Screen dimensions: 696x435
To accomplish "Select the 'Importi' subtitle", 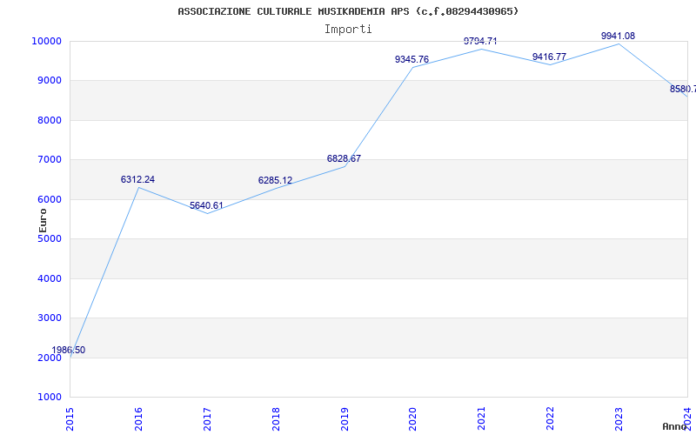I will click(348, 30).
